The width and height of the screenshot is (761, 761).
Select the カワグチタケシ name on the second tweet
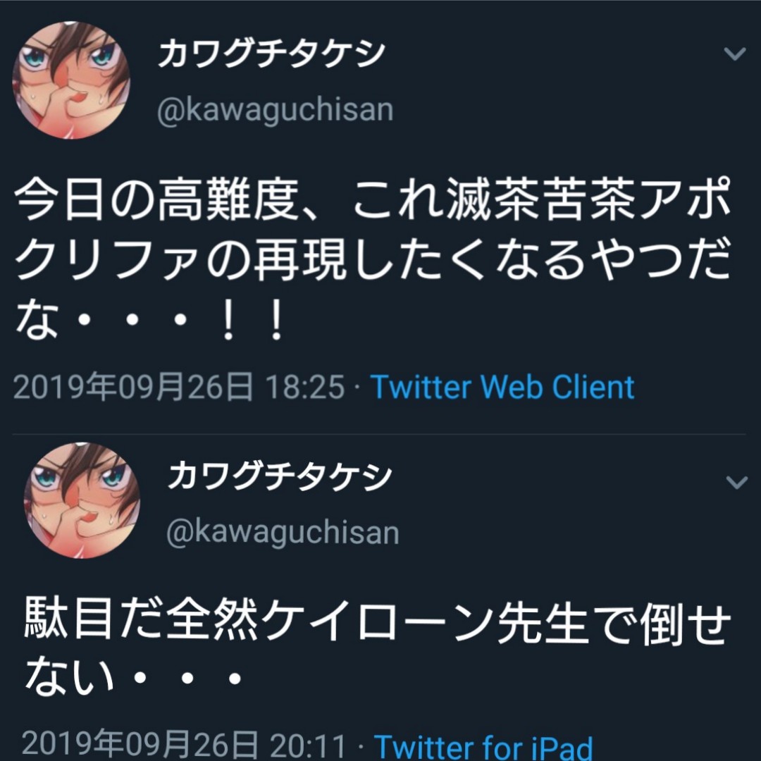click(280, 475)
